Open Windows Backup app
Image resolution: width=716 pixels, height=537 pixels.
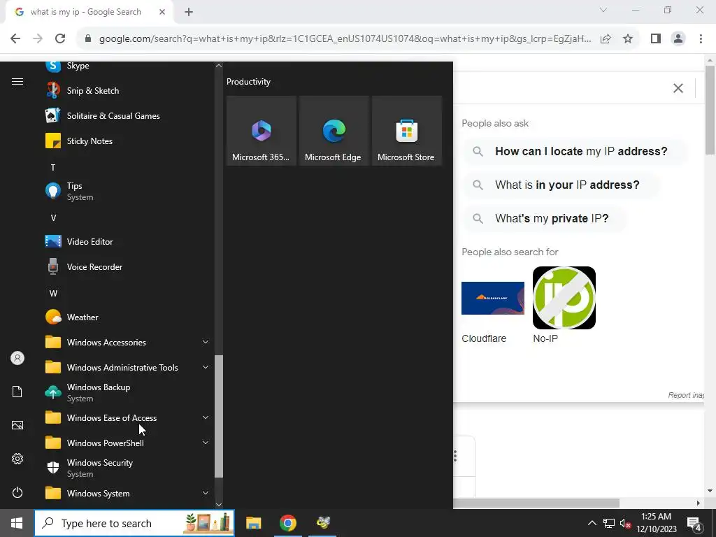pos(127,393)
